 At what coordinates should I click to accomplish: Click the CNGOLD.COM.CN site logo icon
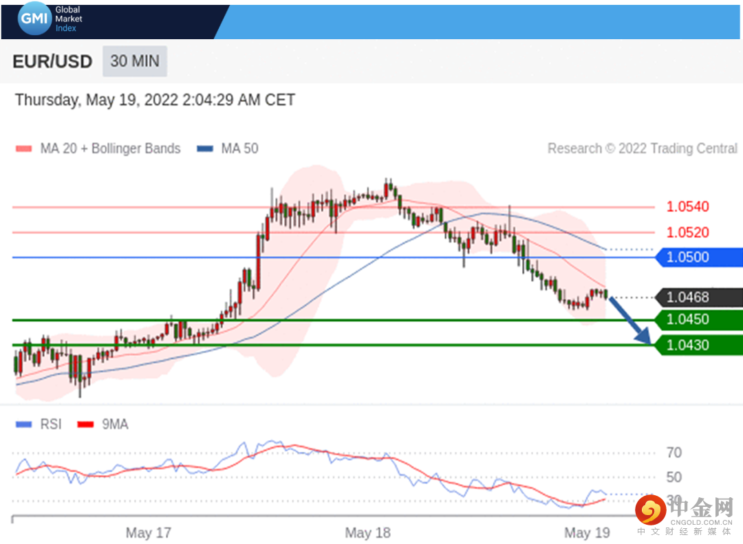pyautogui.click(x=651, y=510)
